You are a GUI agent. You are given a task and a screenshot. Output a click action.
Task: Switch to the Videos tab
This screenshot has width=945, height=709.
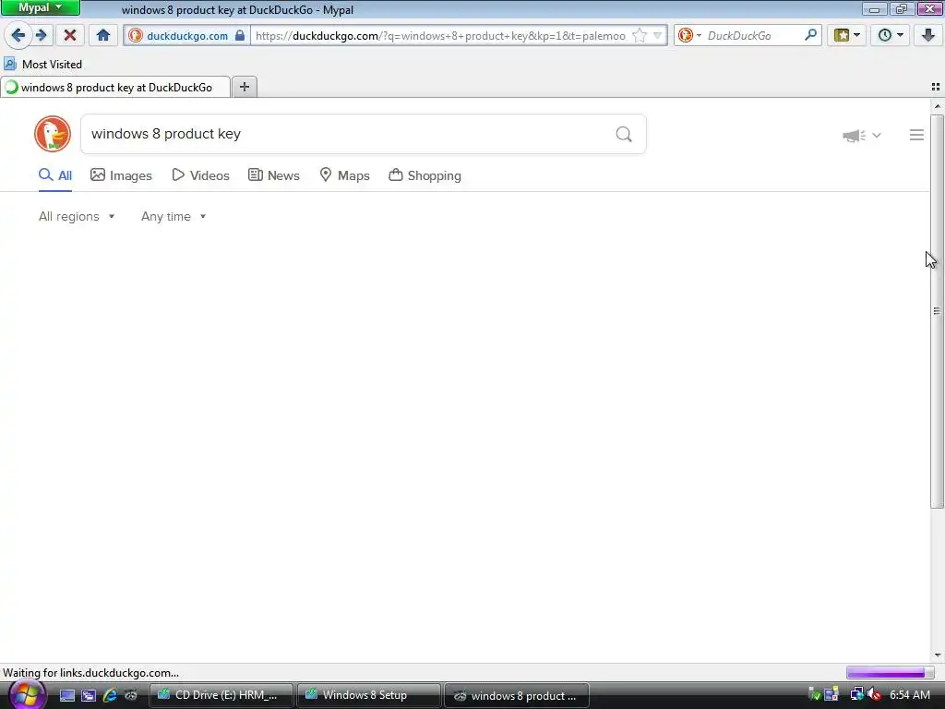tap(200, 175)
